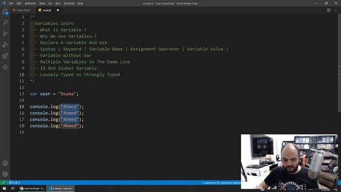Viewport: 341px width, 192px height.
Task: Click line number 13 in the gutter
Action: click(22, 94)
